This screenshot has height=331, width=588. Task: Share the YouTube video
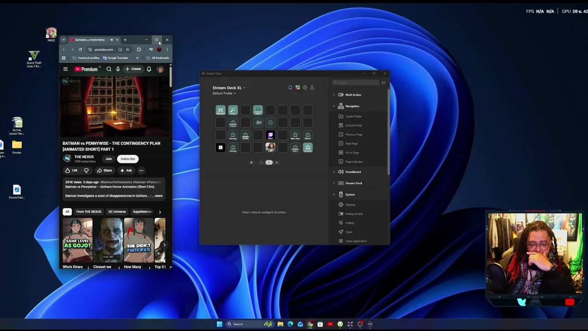(104, 171)
